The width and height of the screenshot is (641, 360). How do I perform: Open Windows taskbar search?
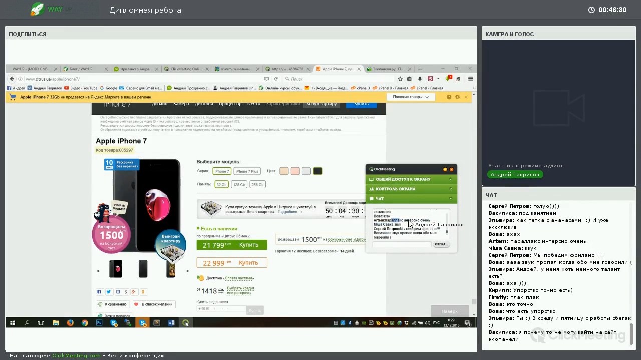(x=27, y=323)
